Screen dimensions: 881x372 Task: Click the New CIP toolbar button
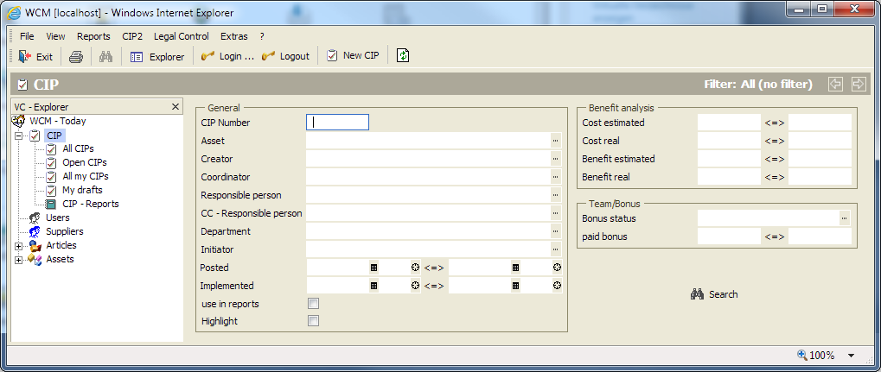[x=353, y=55]
